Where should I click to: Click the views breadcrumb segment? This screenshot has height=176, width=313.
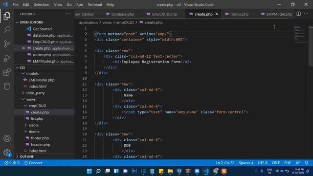tap(107, 22)
